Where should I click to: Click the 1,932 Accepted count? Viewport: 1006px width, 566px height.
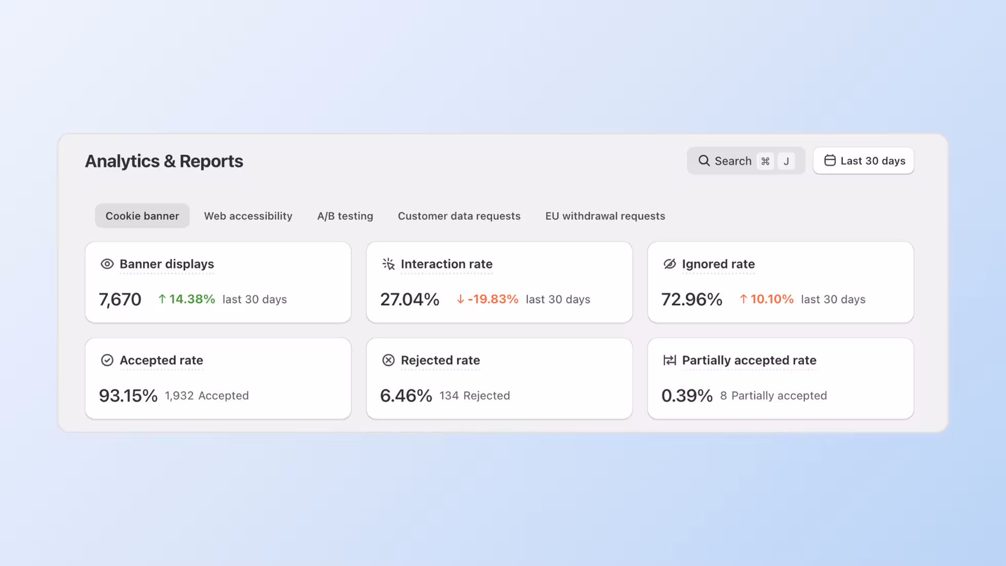coord(207,395)
